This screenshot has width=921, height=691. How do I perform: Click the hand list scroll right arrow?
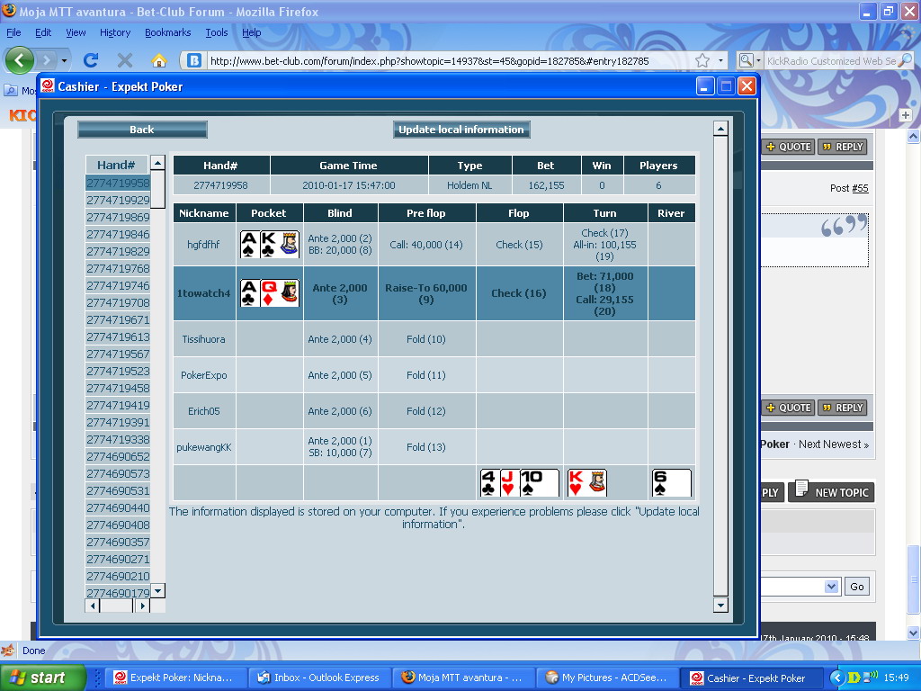click(142, 606)
